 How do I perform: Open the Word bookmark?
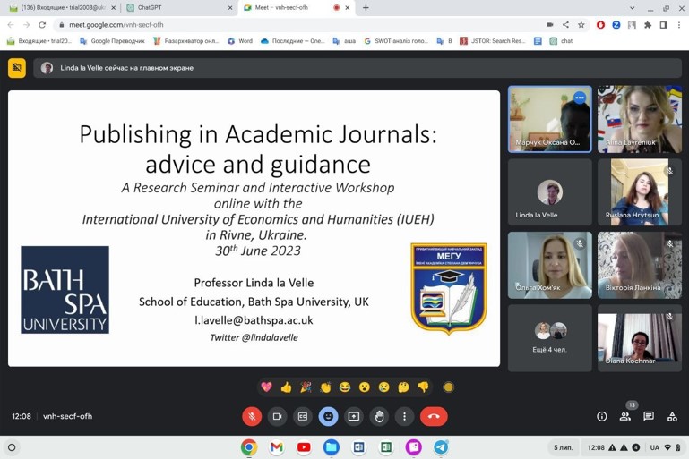(x=240, y=41)
